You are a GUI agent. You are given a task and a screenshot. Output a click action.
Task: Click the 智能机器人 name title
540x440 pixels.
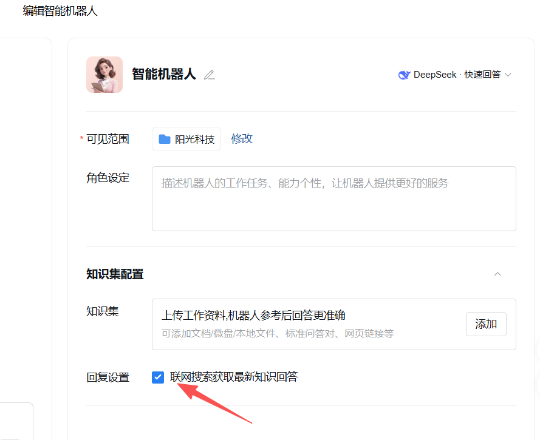point(164,74)
